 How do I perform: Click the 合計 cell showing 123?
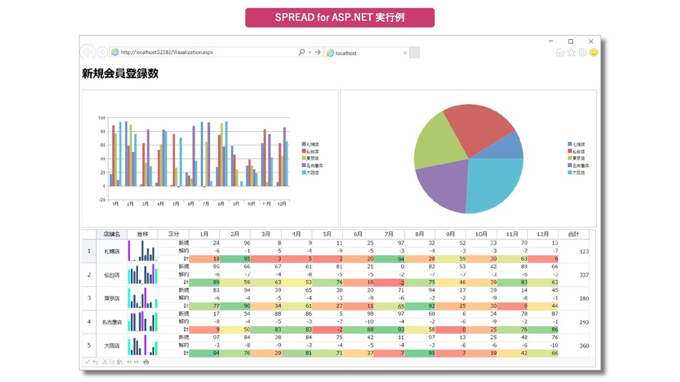tap(573, 251)
